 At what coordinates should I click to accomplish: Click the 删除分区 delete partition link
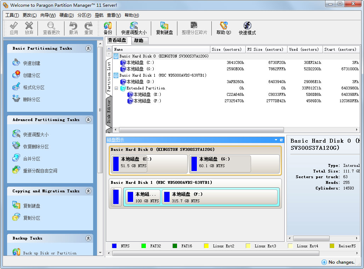coord(31,99)
